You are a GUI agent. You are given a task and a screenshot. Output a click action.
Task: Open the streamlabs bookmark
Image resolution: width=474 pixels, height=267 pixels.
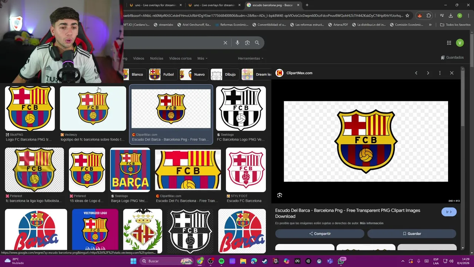(x=163, y=25)
